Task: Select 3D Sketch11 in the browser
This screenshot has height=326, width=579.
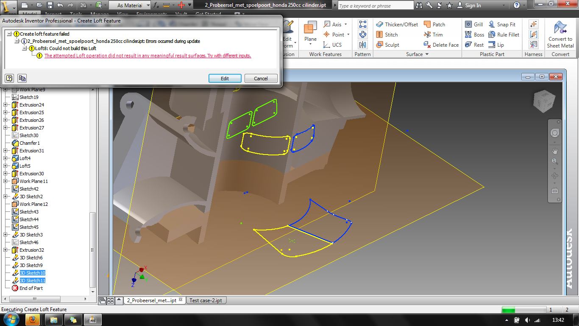Action: click(33, 281)
